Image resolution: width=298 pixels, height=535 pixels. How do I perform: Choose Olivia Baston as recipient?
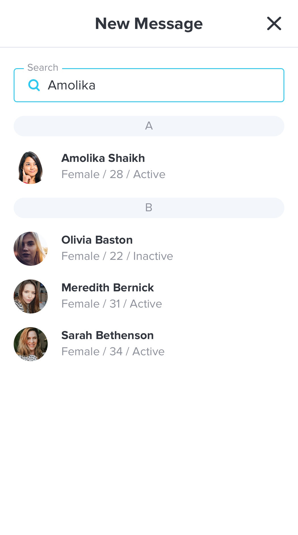(x=97, y=240)
